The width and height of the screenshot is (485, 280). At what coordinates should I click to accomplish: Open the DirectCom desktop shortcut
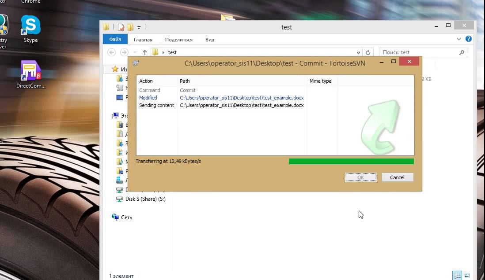30,74
